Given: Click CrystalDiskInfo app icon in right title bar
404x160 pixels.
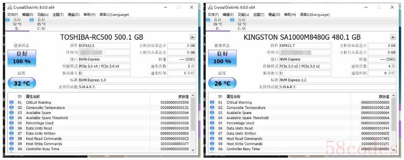Looking at the screenshot, I should tap(210, 7).
